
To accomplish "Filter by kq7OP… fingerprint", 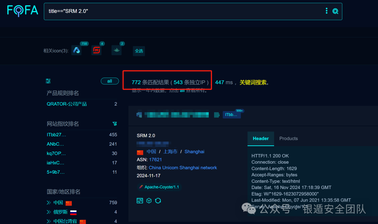I will pos(56,153).
